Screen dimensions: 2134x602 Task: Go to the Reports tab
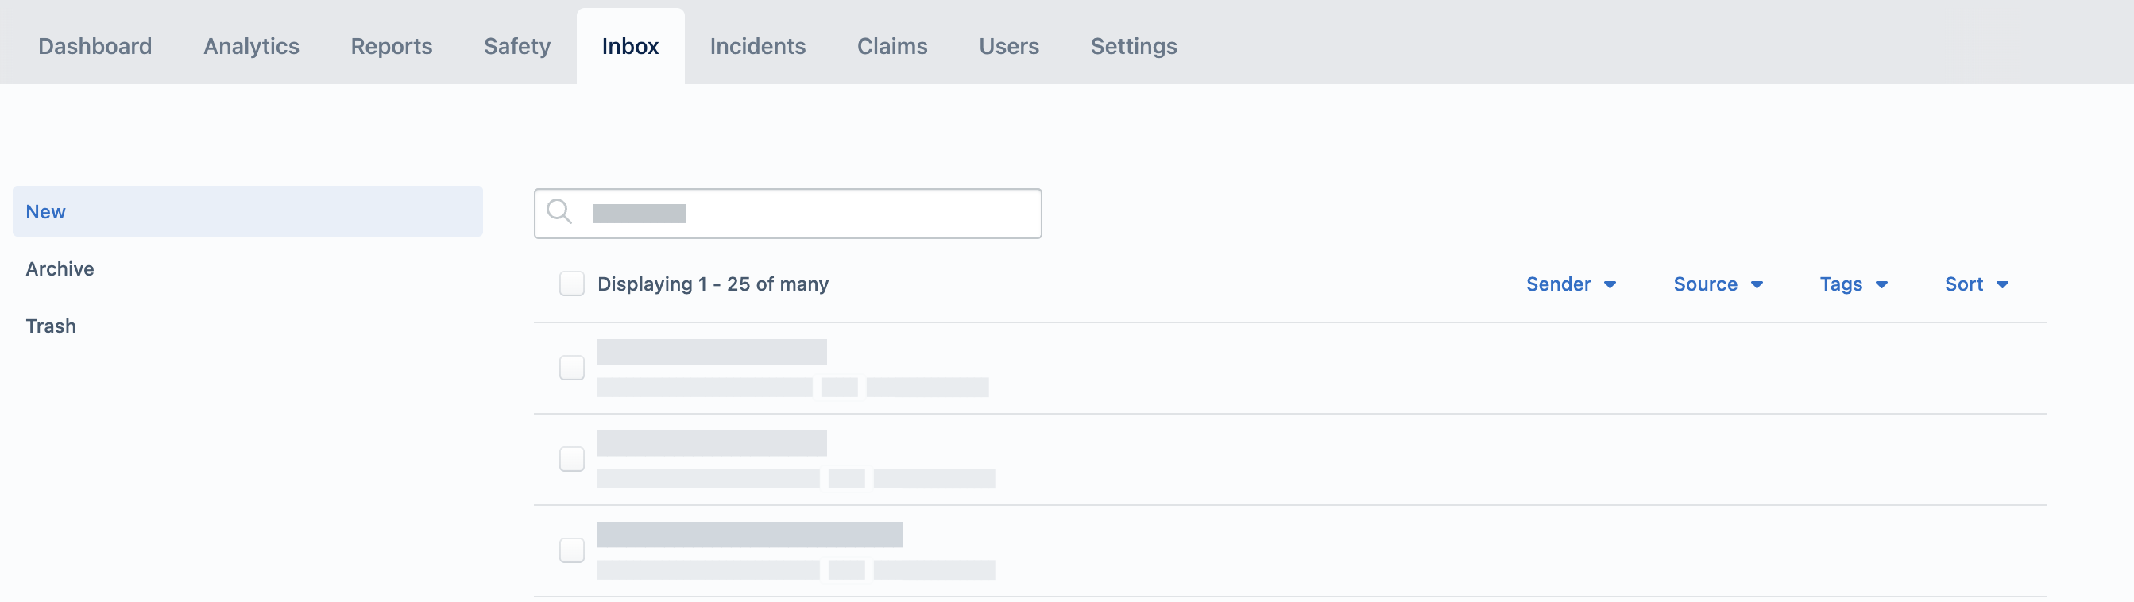(x=391, y=46)
